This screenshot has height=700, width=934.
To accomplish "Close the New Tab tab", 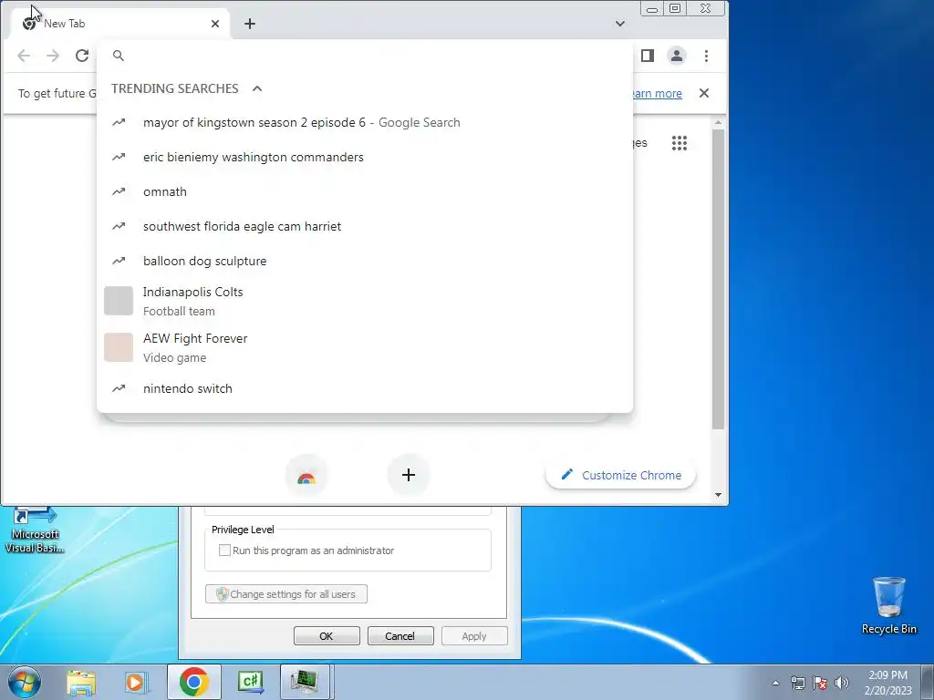I will pos(215,24).
